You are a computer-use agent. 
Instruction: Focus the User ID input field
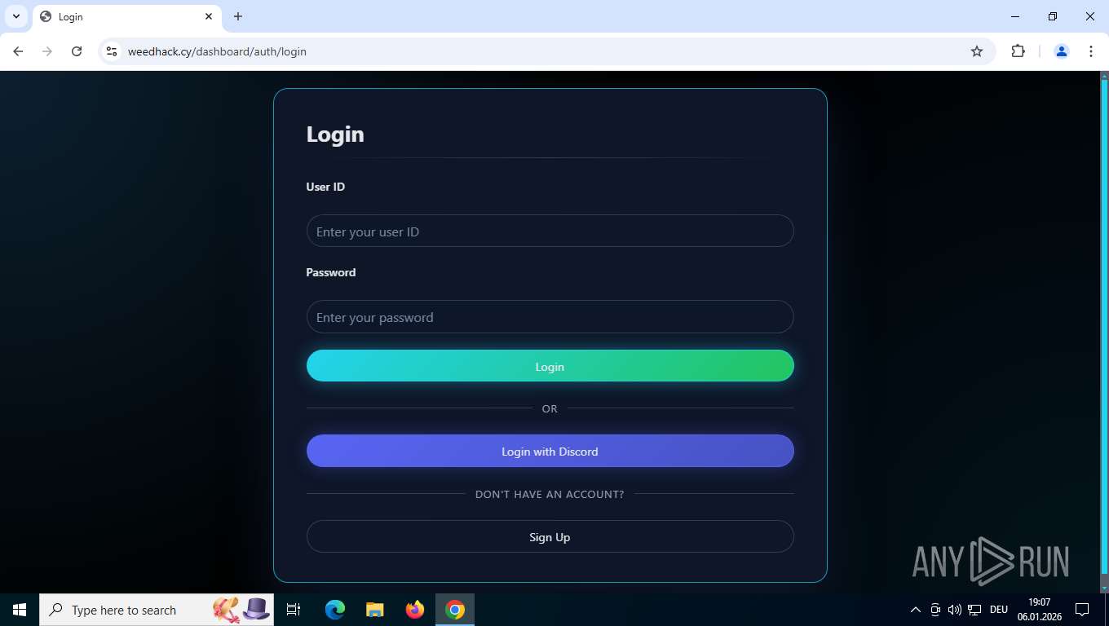pos(550,231)
